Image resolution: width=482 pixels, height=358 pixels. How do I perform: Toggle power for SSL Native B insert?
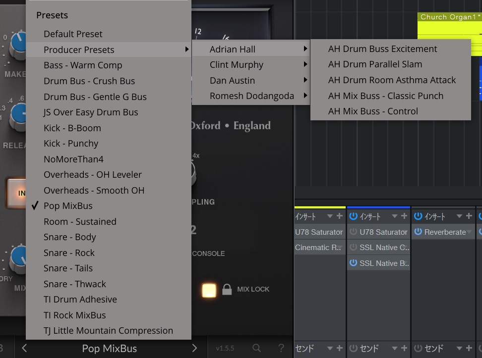click(x=353, y=263)
